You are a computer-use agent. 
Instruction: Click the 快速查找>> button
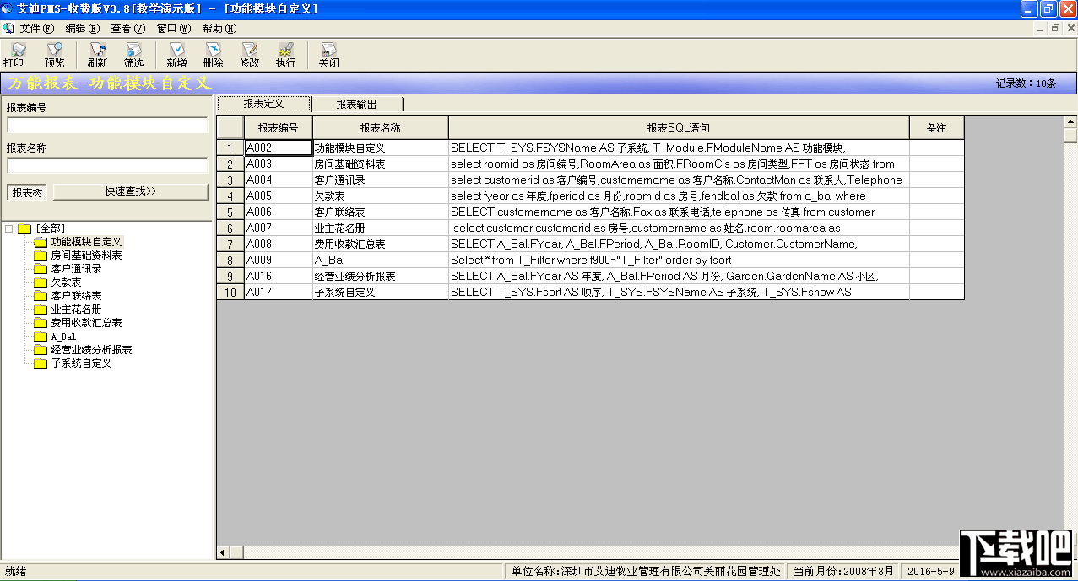(131, 191)
